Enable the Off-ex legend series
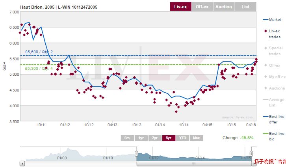The image size is (286, 168). tap(272, 65)
